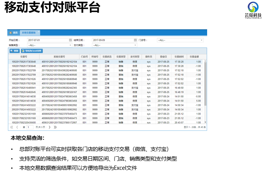Click the 正常 status in the 16:48:50 row
The image size is (270, 193).
click(x=107, y=88)
